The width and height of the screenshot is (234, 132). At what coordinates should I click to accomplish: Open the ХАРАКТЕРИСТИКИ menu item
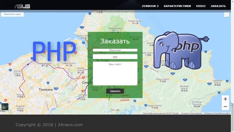[177, 6]
